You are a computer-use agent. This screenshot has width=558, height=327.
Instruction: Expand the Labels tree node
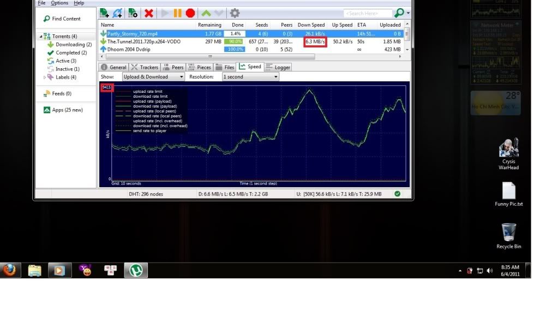pyautogui.click(x=45, y=78)
